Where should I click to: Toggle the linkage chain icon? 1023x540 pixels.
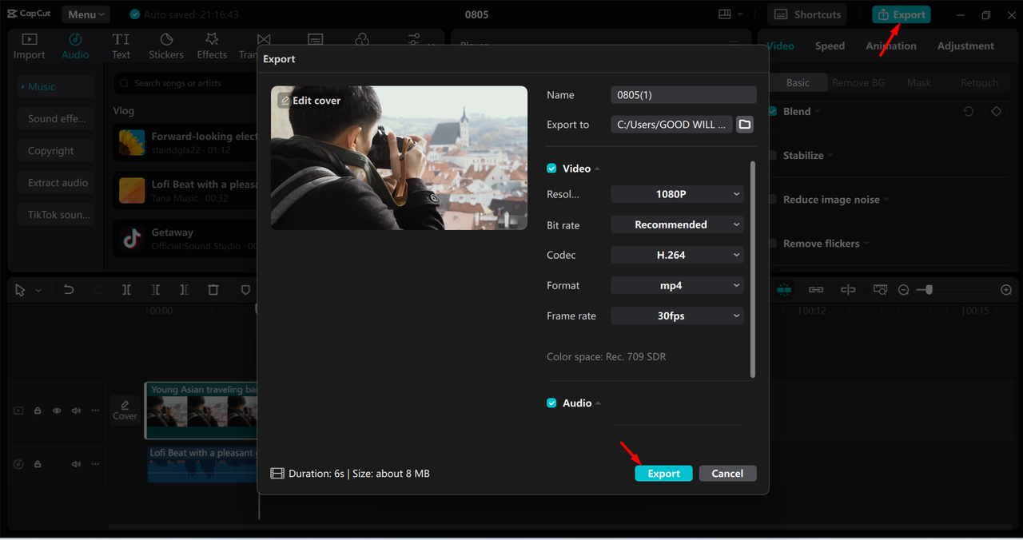click(x=816, y=290)
